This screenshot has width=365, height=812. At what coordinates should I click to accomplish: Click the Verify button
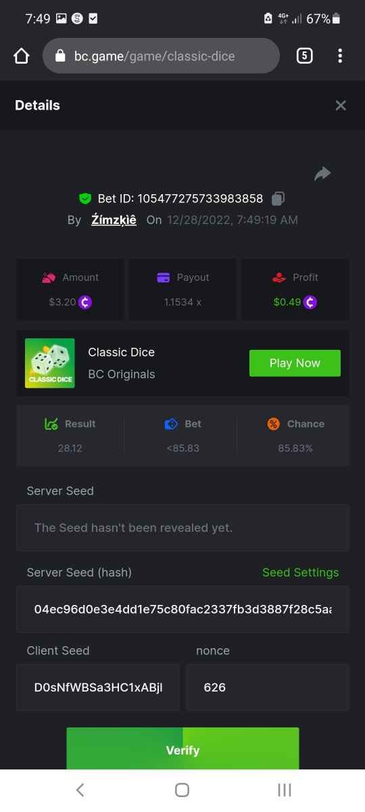[182, 749]
